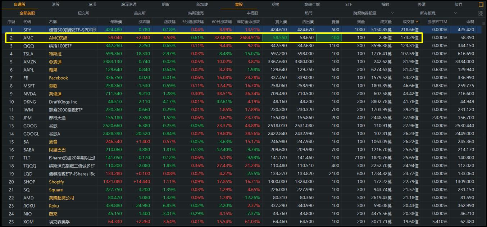Click the 波音 stock name

tap(53, 142)
